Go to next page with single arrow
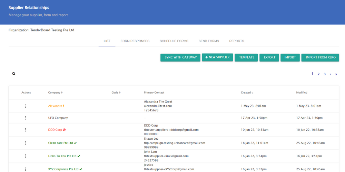The image size is (345, 172). (330, 74)
